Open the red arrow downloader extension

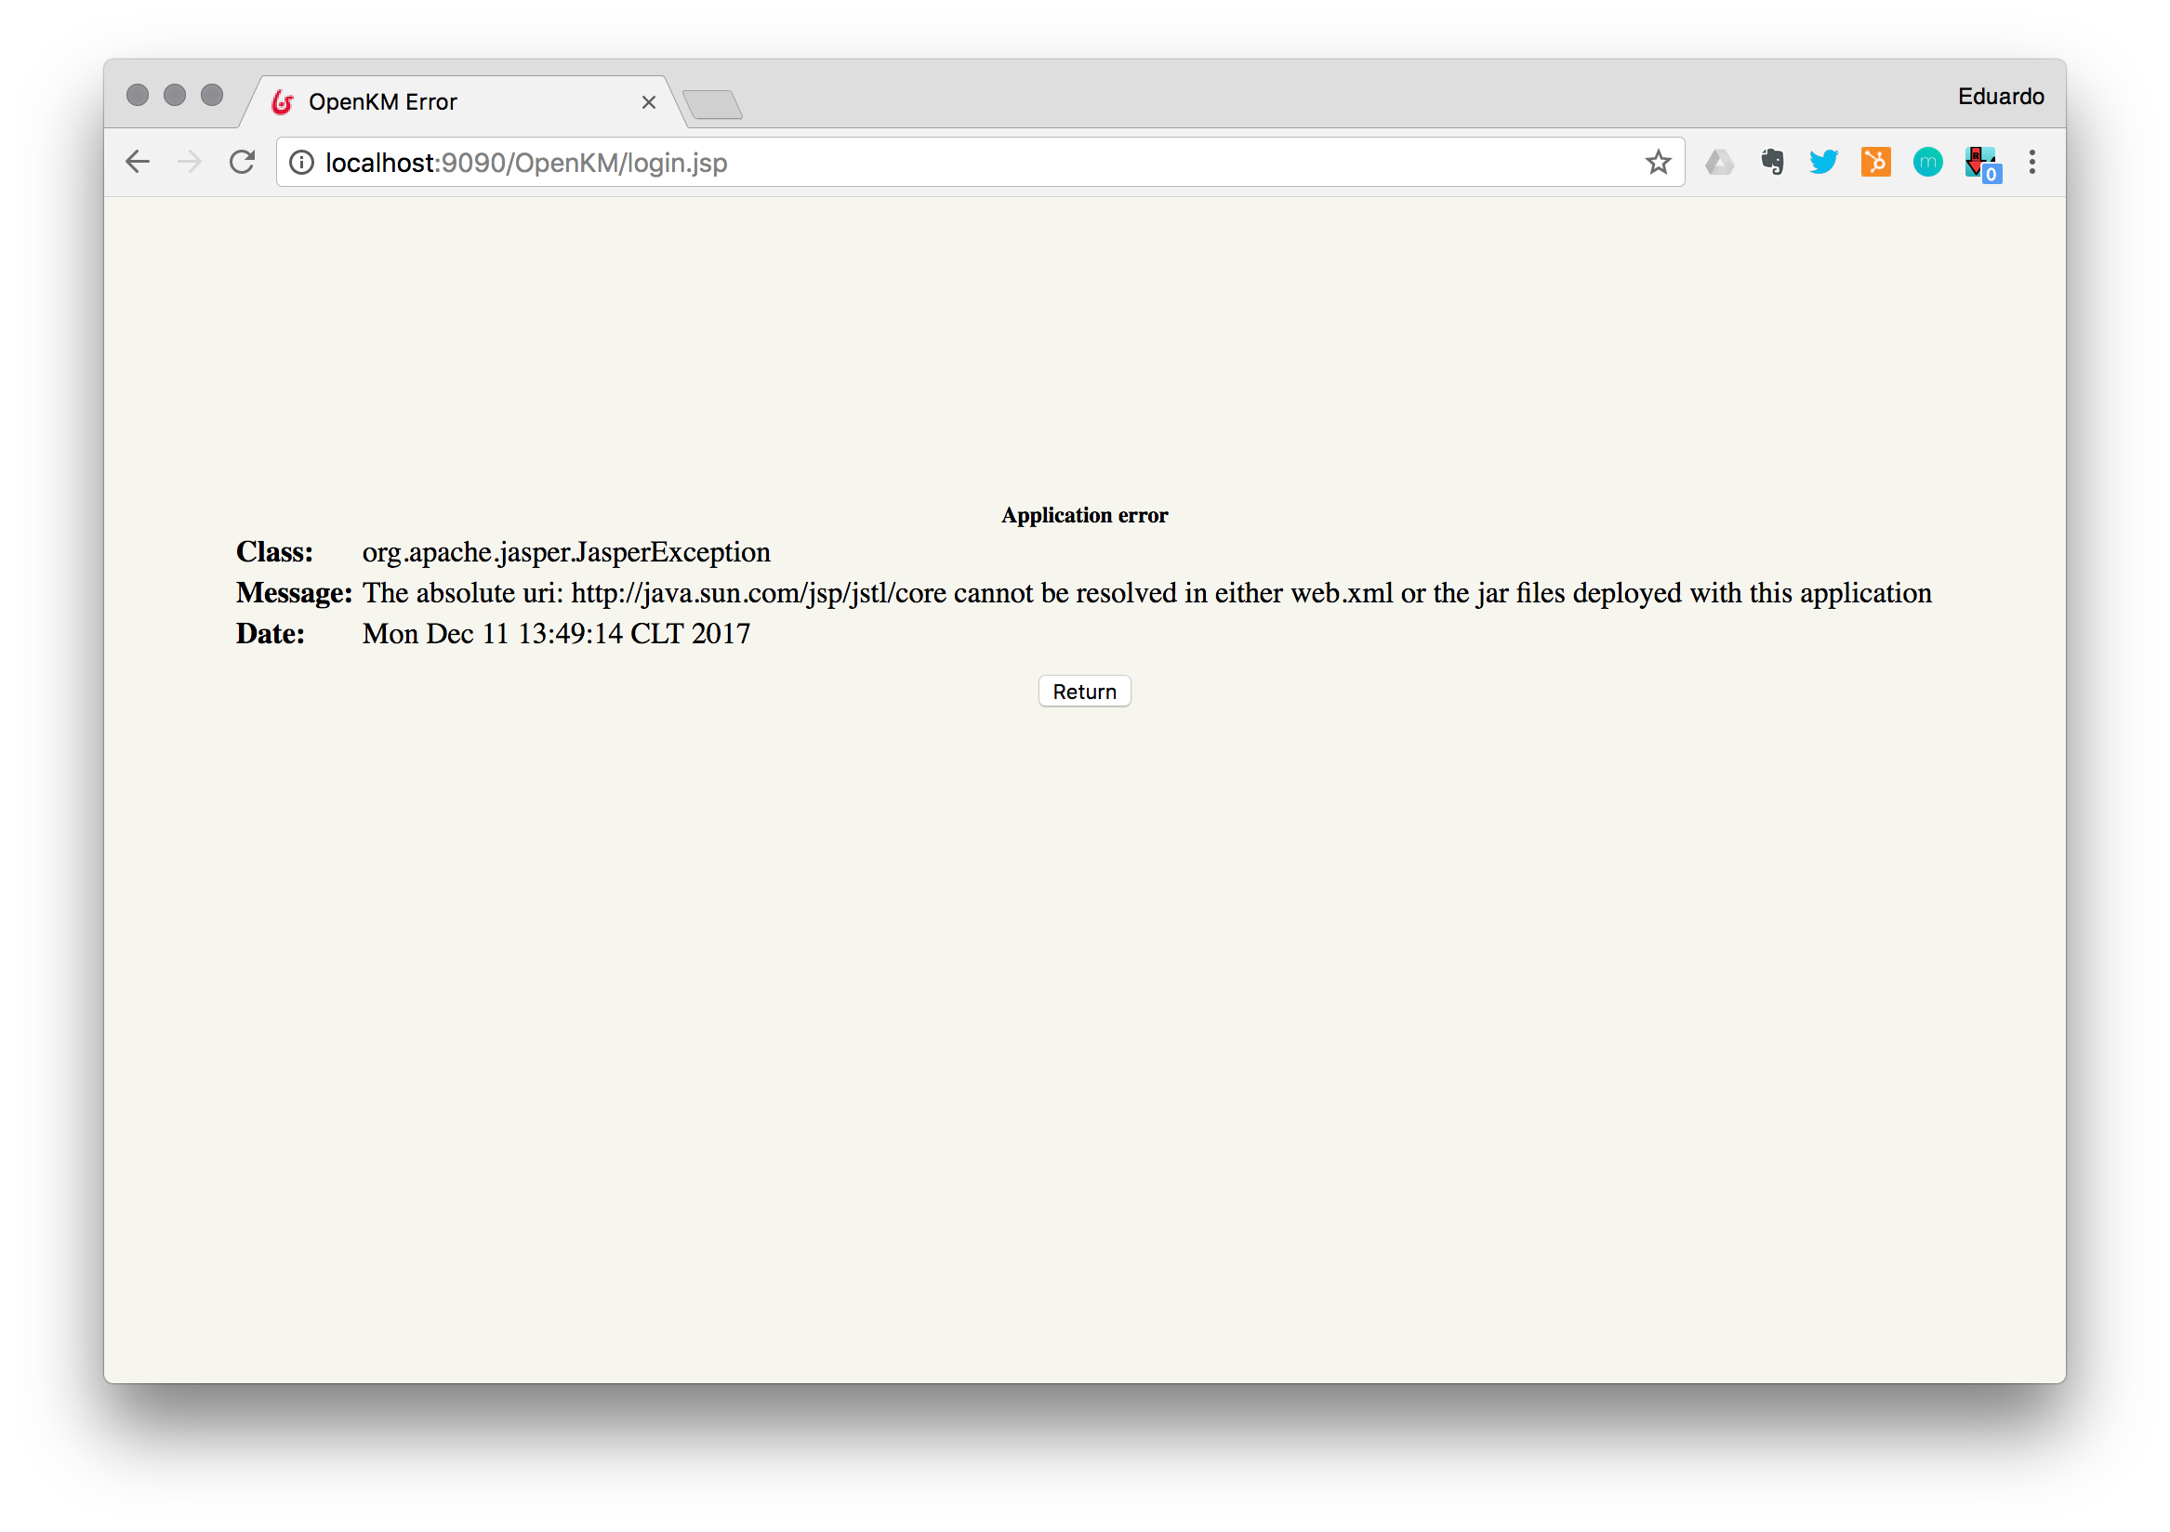pyautogui.click(x=1979, y=163)
